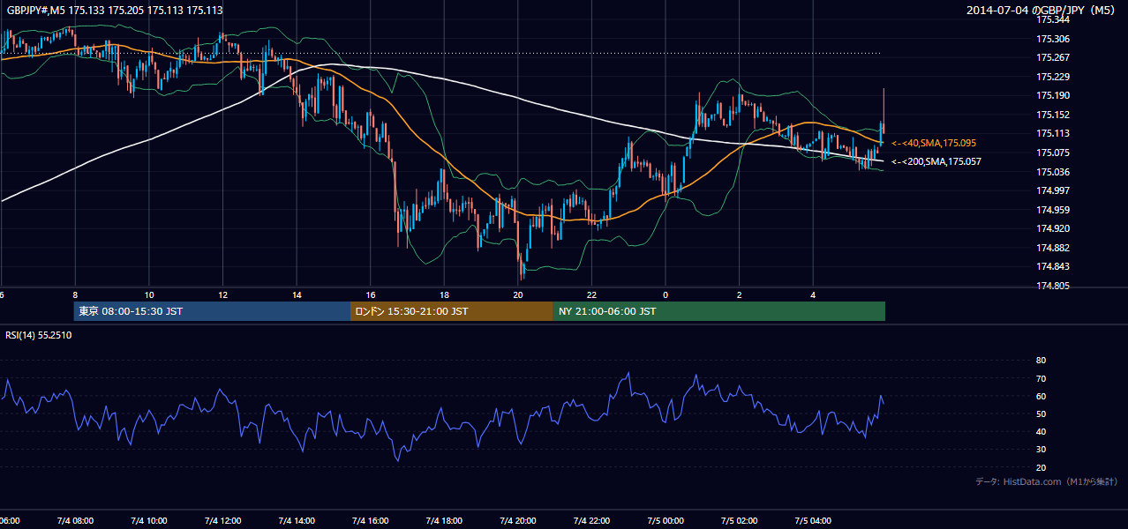Click RSI scale level 80
This screenshot has width=1128, height=529.
1041,361
